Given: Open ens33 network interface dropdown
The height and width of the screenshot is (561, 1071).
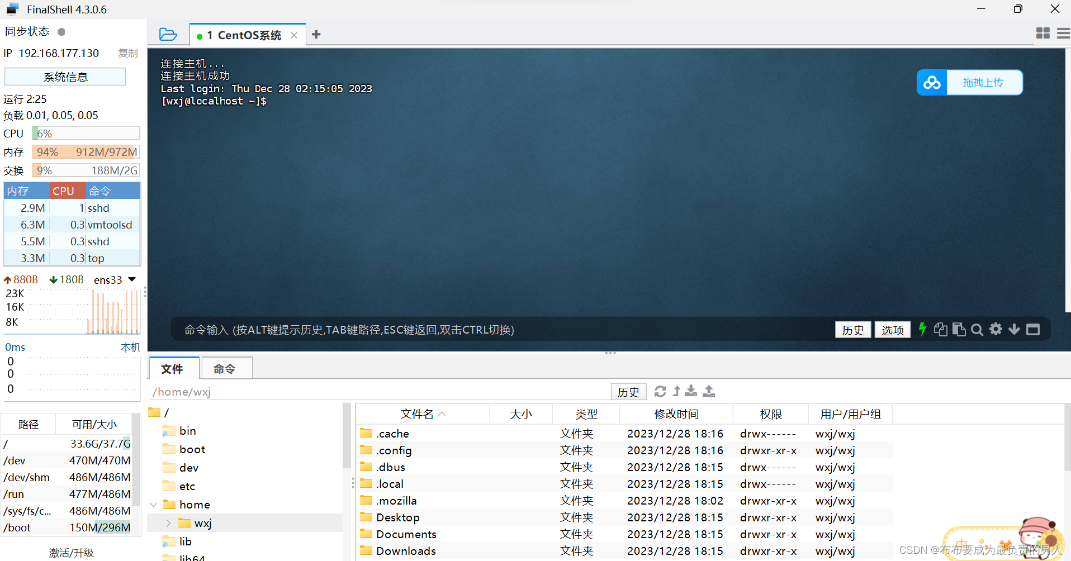Looking at the screenshot, I should 132,279.
